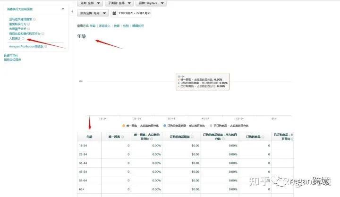The image size is (340, 197).
Task: Click info icon in 唯一顾客 column header
Action: point(122,137)
